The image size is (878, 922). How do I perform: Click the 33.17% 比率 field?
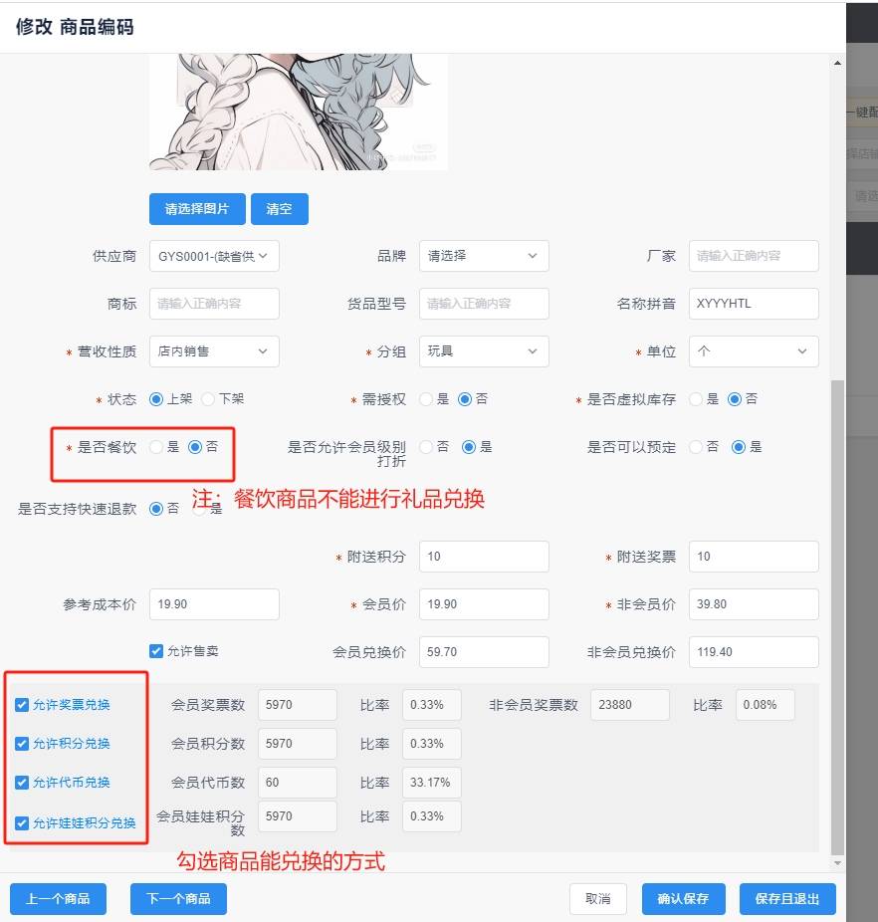[x=432, y=783]
